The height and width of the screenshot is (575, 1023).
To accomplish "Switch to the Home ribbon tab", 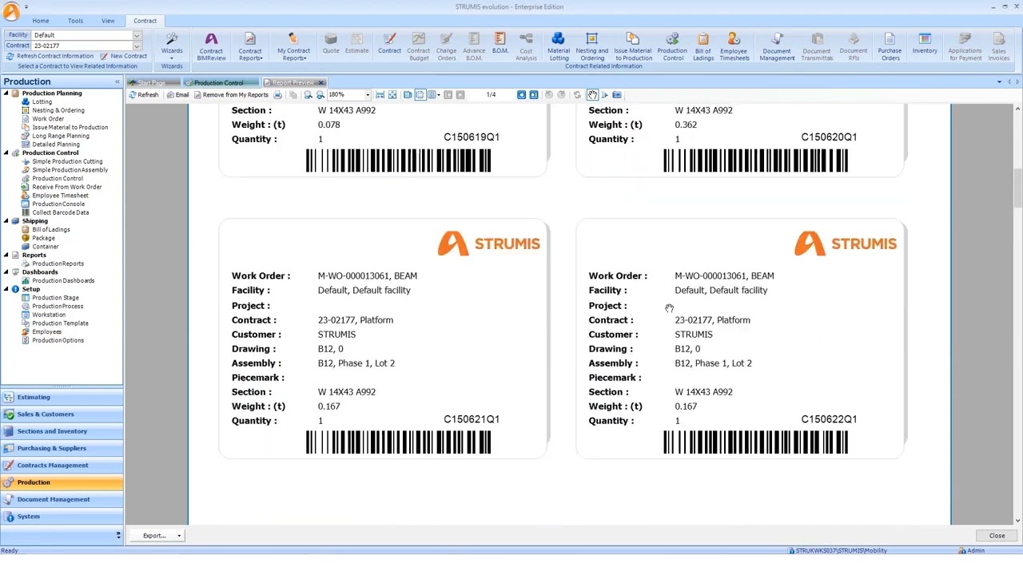I will coord(40,21).
